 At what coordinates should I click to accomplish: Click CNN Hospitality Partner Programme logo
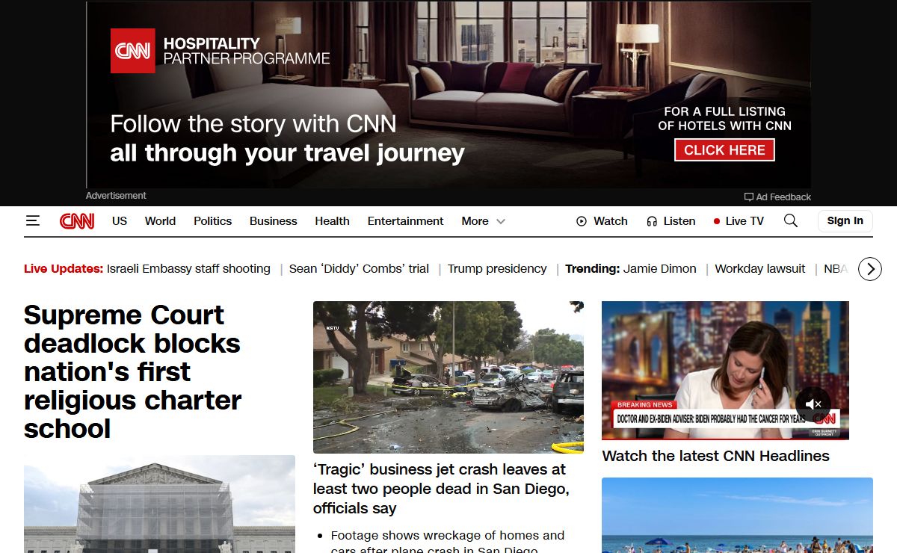click(133, 51)
